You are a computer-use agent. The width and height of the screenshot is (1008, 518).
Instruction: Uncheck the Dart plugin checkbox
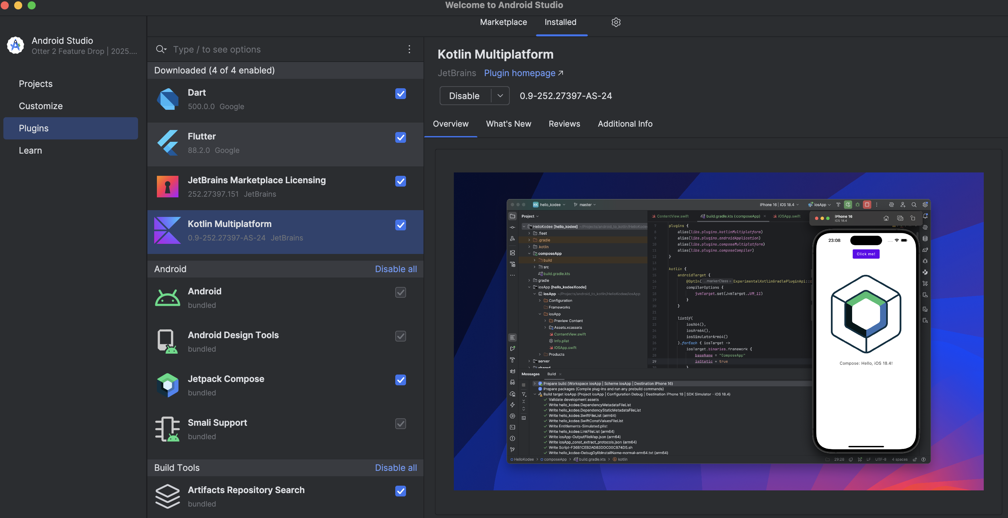[x=400, y=94]
